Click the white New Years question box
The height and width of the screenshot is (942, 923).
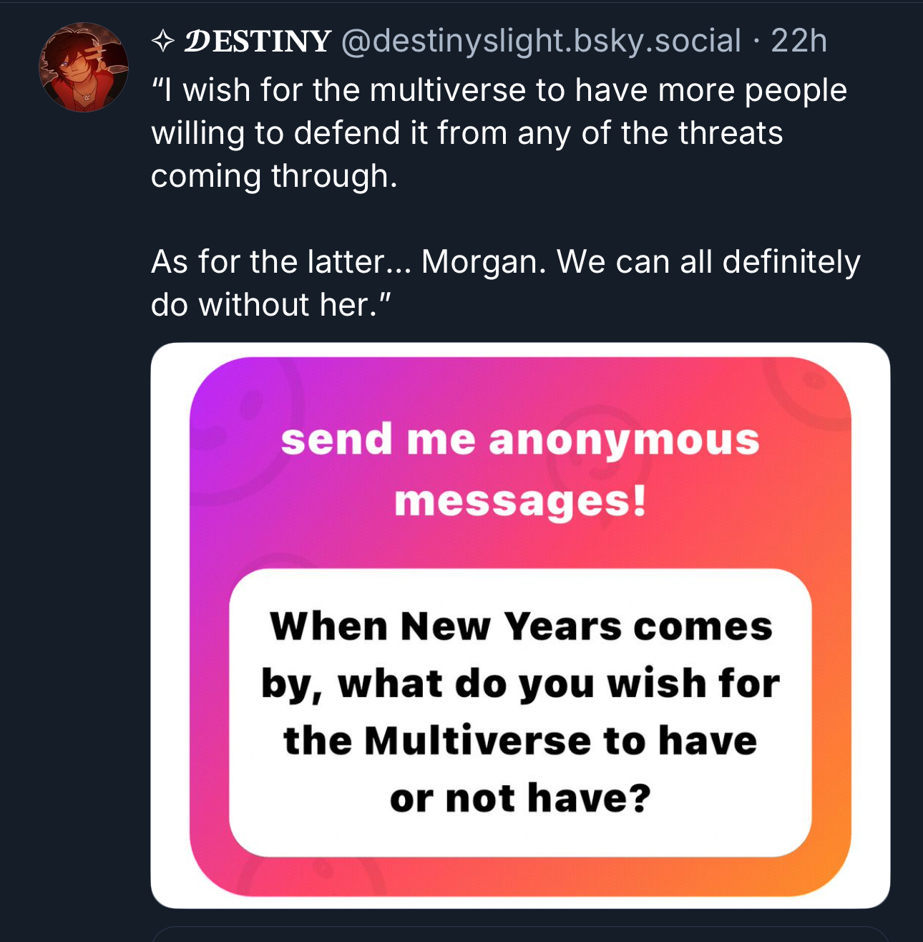click(520, 712)
